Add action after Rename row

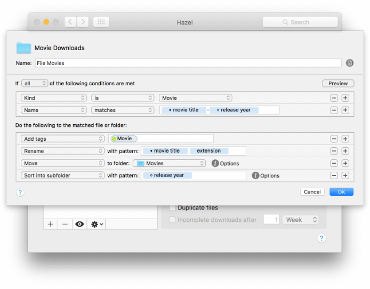345,151
